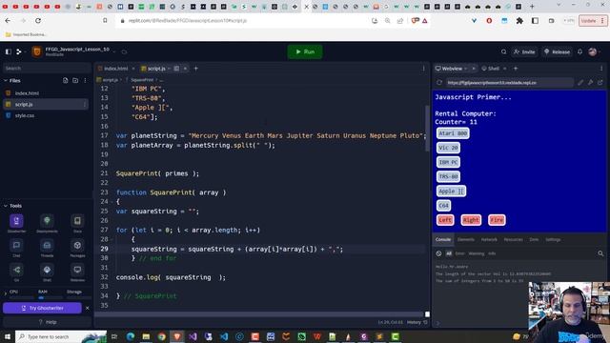Collapse the Files section
The image size is (610, 343).
tap(6, 80)
